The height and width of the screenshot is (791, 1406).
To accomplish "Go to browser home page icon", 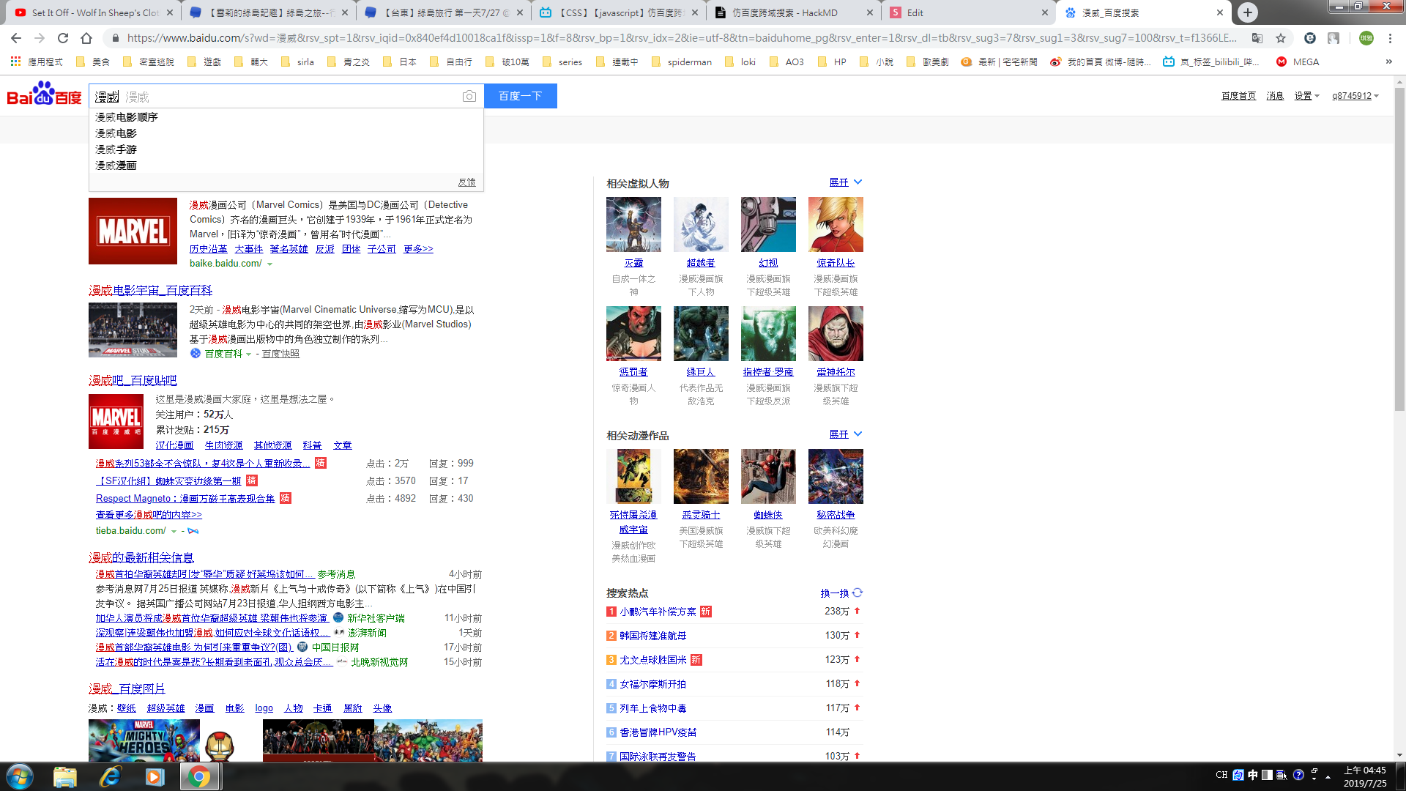I will (x=86, y=38).
